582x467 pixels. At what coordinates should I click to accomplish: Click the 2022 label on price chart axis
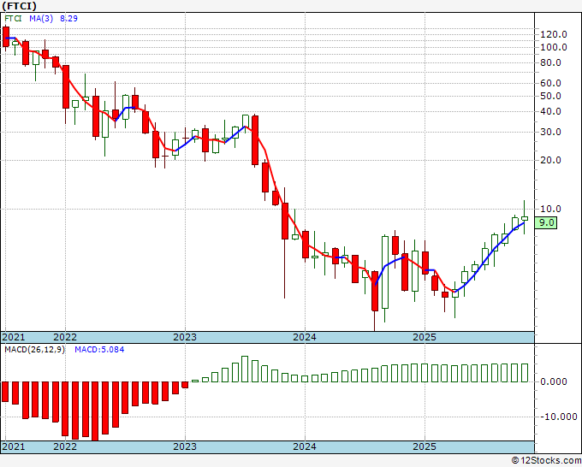point(65,337)
